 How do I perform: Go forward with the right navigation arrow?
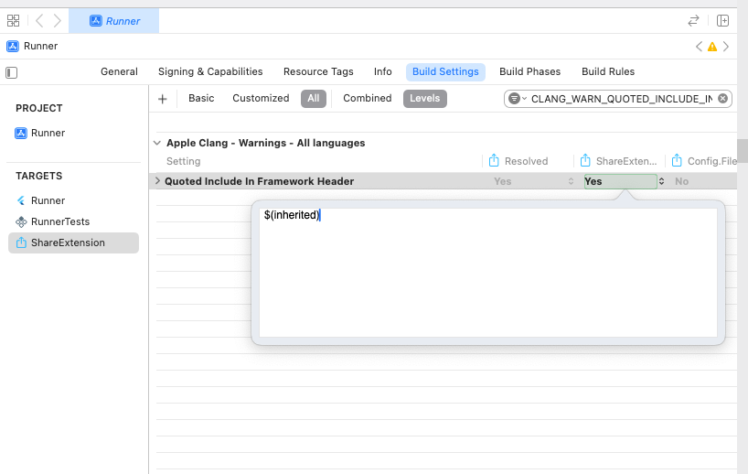coord(58,20)
